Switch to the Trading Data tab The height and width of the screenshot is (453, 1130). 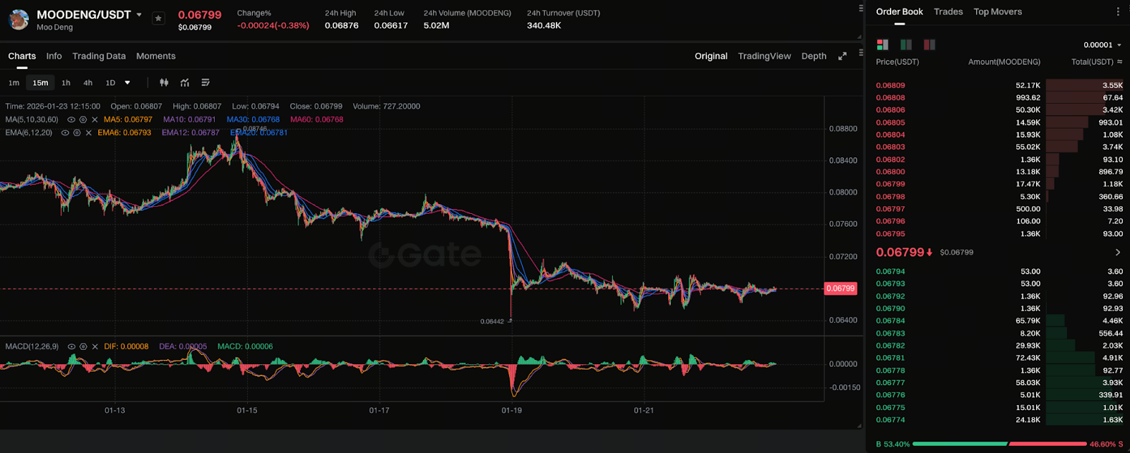click(x=99, y=56)
